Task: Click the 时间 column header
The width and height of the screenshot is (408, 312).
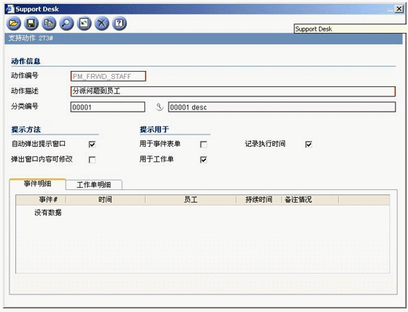Action: [x=105, y=199]
